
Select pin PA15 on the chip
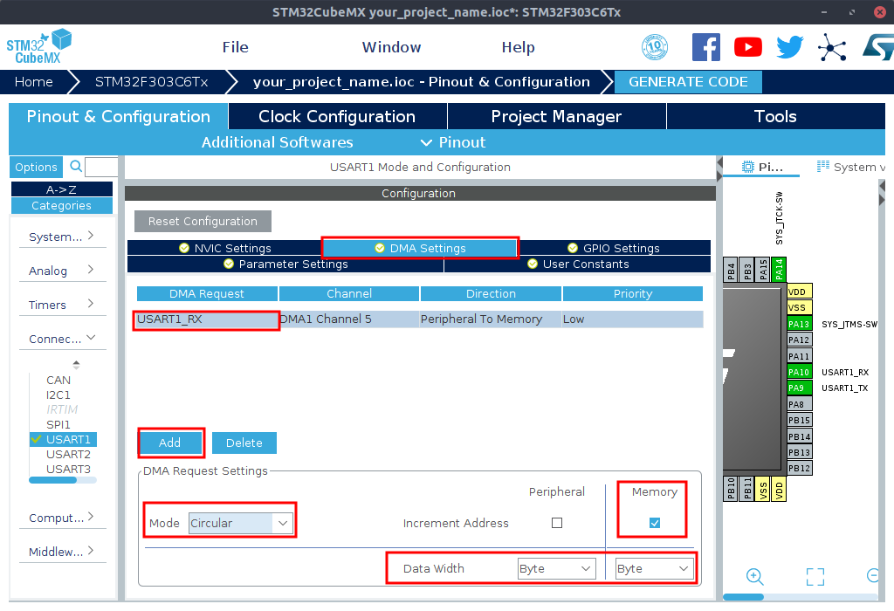point(763,270)
